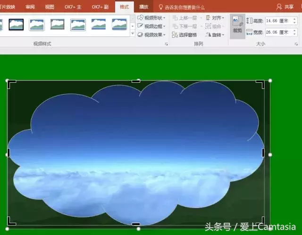Open the 对齐 align dropdown

click(x=215, y=18)
